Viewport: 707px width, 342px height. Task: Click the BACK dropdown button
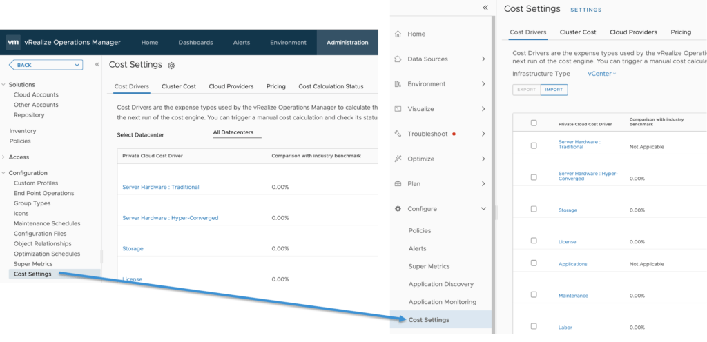point(46,65)
